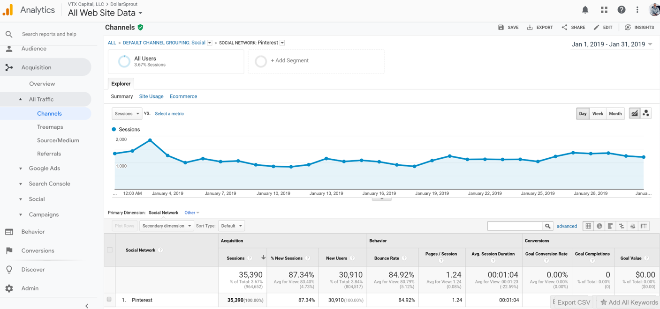Open Treemaps in sidebar
This screenshot has width=660, height=309.
(x=50, y=127)
